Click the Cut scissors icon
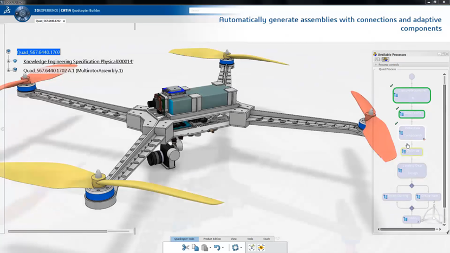This screenshot has width=450, height=253. [x=185, y=248]
